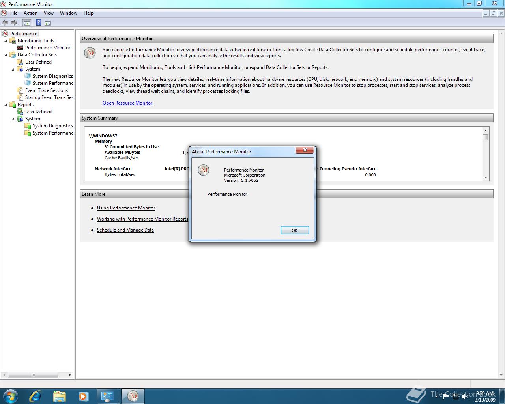Click User Defined icon under Data Collector Sets

coord(20,62)
